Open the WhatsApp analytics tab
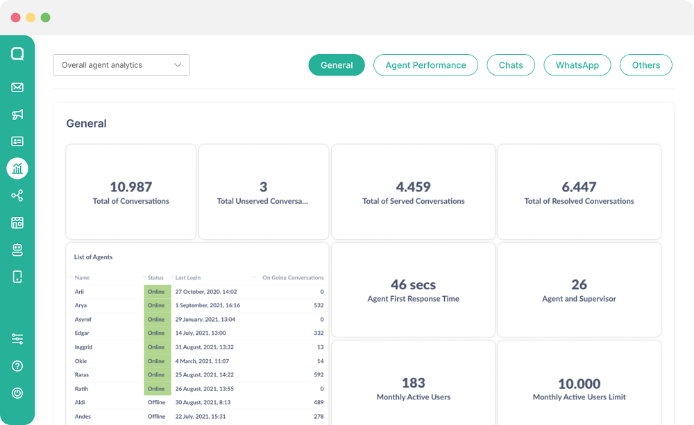Viewport: 694px width, 425px height. tap(577, 64)
